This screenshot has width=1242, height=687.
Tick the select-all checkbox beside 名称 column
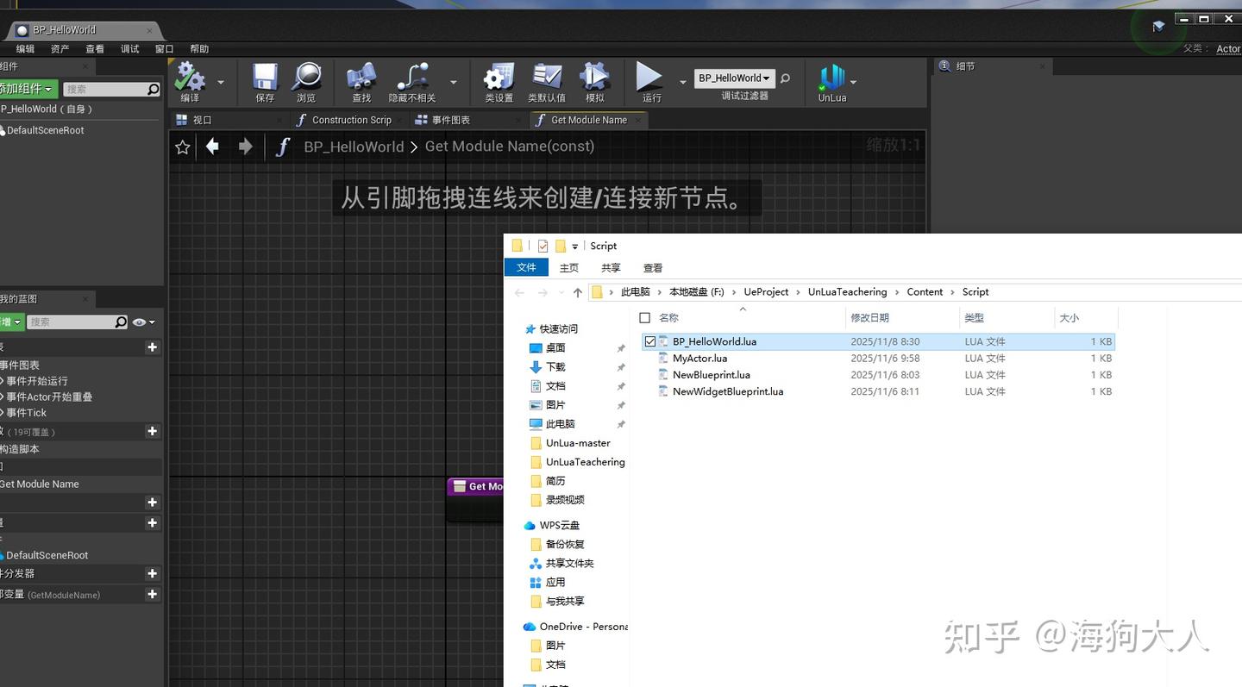point(644,318)
